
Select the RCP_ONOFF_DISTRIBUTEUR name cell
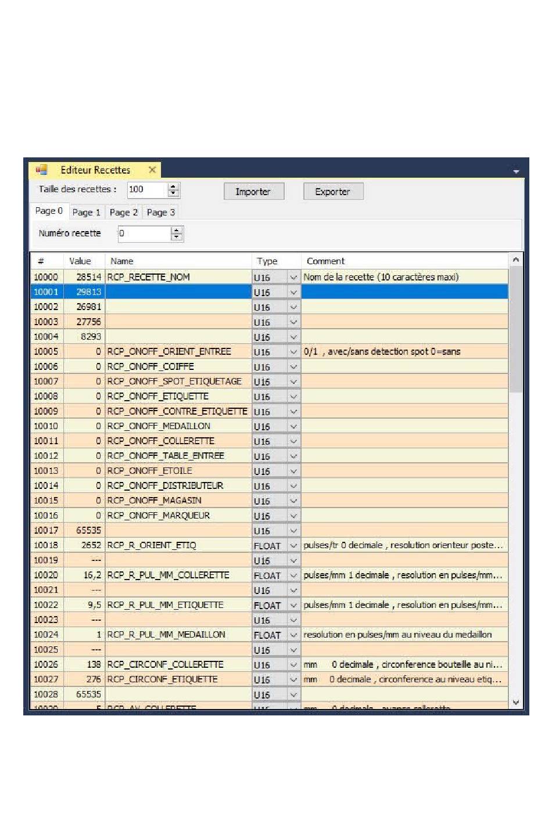pyautogui.click(x=178, y=485)
